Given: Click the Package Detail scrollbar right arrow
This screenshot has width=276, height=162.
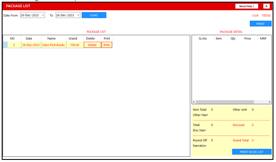Looking at the screenshot, I should tap(270, 102).
